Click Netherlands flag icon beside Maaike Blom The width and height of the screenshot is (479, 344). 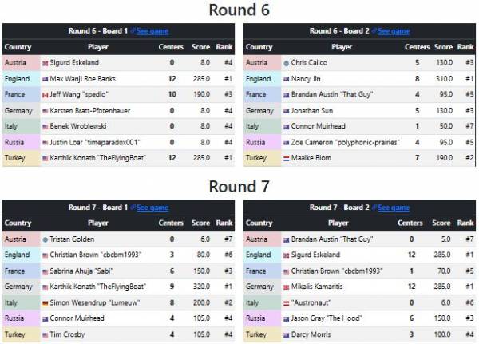[x=287, y=158]
